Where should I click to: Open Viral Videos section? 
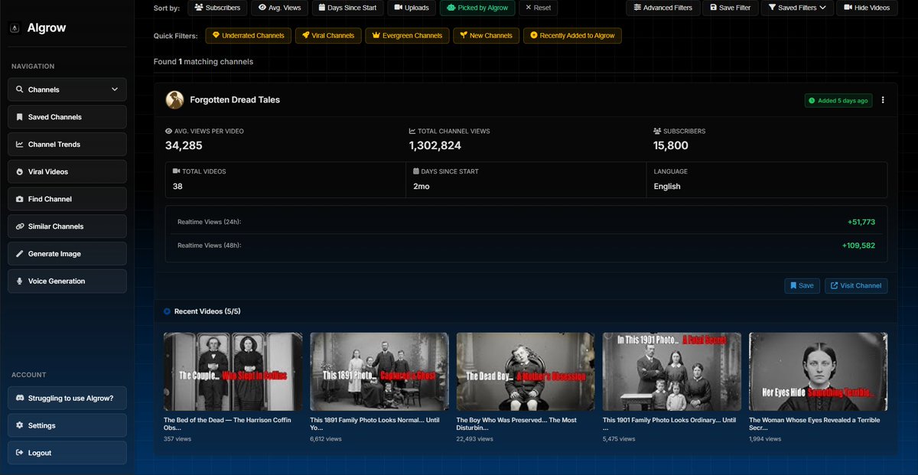click(67, 171)
